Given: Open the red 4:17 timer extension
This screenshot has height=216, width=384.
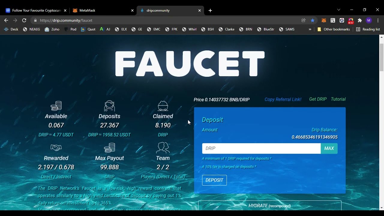Looking at the screenshot, I should coord(351,21).
